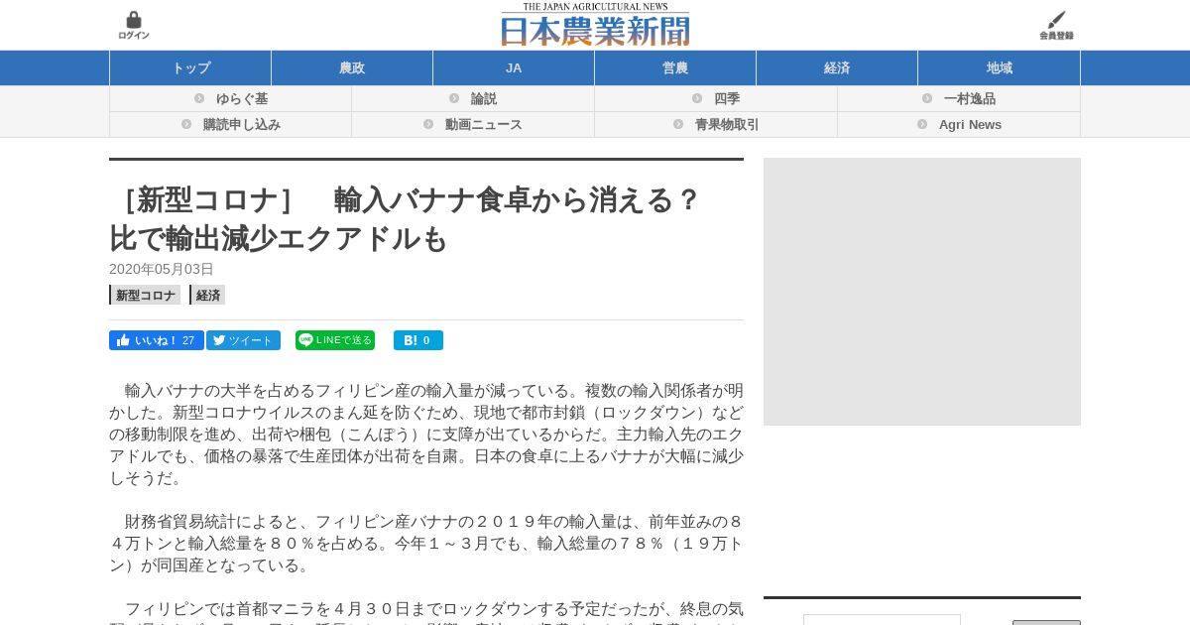Send article with LINEで送る button
This screenshot has width=1190, height=625.
(x=335, y=340)
